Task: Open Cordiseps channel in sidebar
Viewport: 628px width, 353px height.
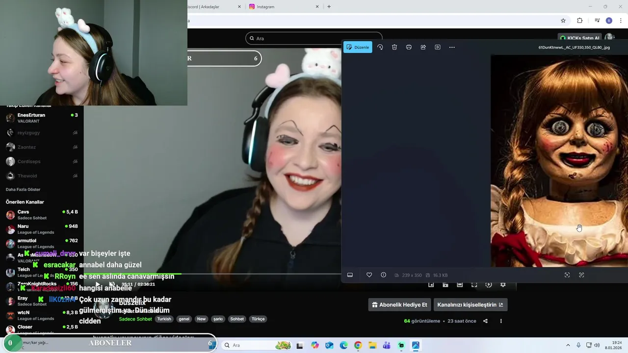Action: click(42, 161)
